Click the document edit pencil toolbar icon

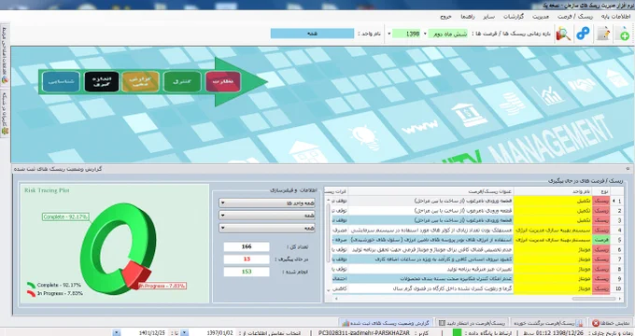[x=603, y=34]
